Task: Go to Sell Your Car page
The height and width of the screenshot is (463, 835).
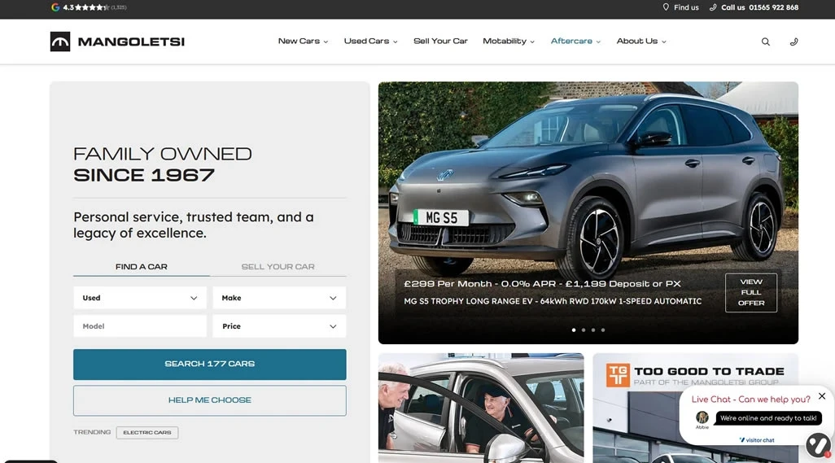Action: click(x=440, y=41)
